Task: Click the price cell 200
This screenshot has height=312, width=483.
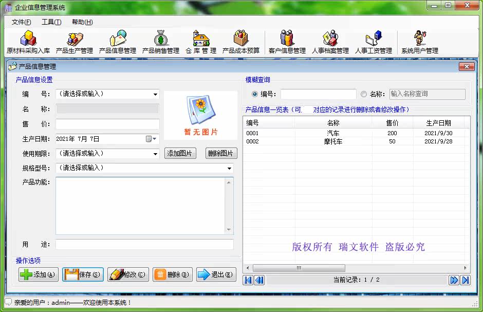Action: click(392, 133)
